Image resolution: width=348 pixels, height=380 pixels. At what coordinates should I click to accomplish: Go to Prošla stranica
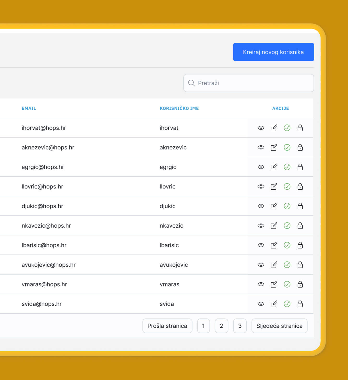(x=167, y=326)
